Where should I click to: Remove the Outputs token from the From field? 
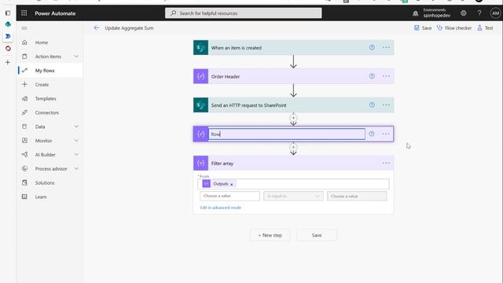coord(231,184)
